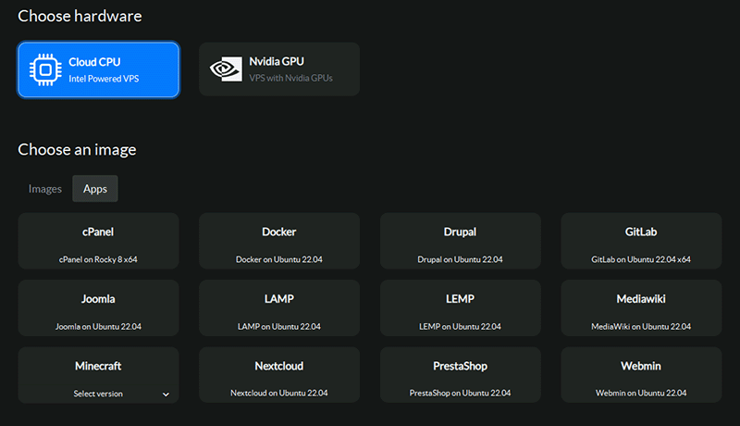Choose the PrestaShop app image
The height and width of the screenshot is (426, 740).
460,375
